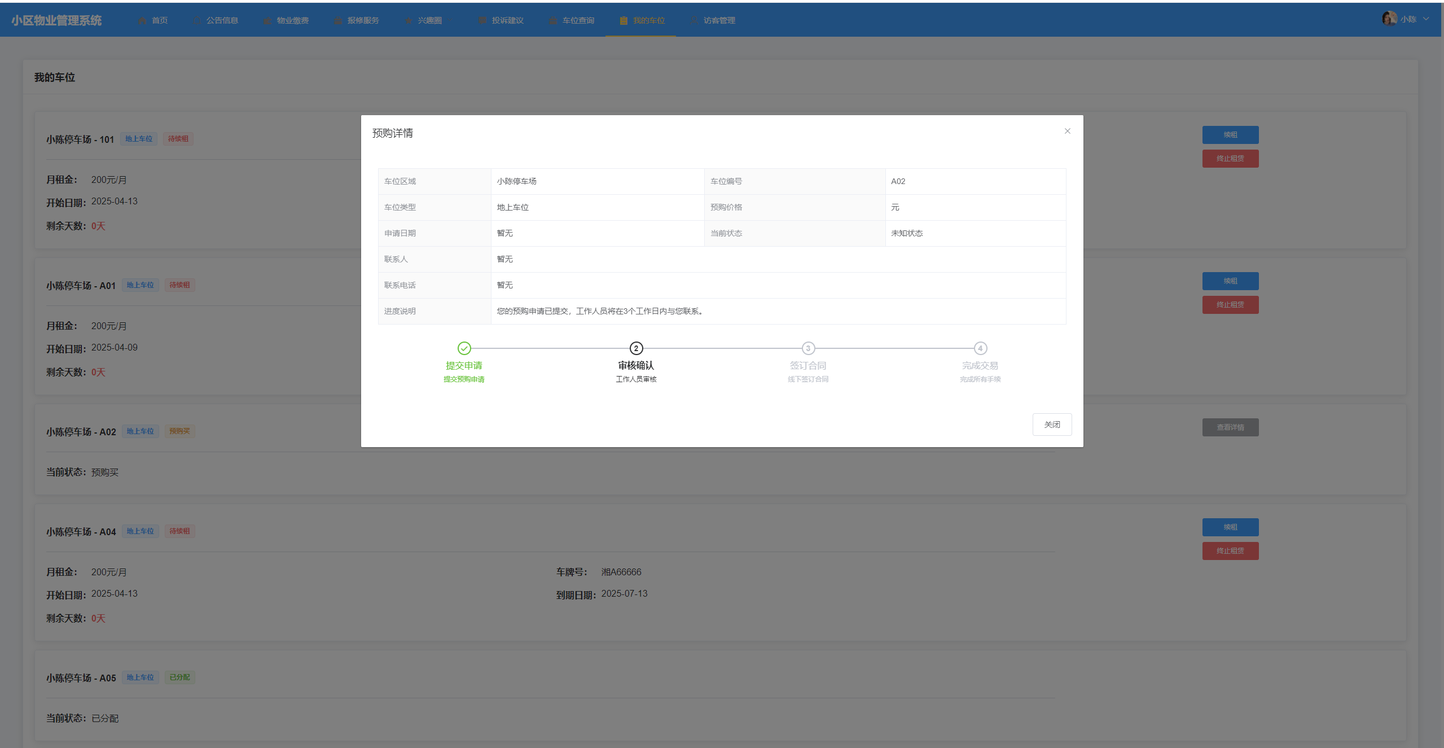Click the 小陈 user avatar
1444x748 pixels.
coord(1389,19)
